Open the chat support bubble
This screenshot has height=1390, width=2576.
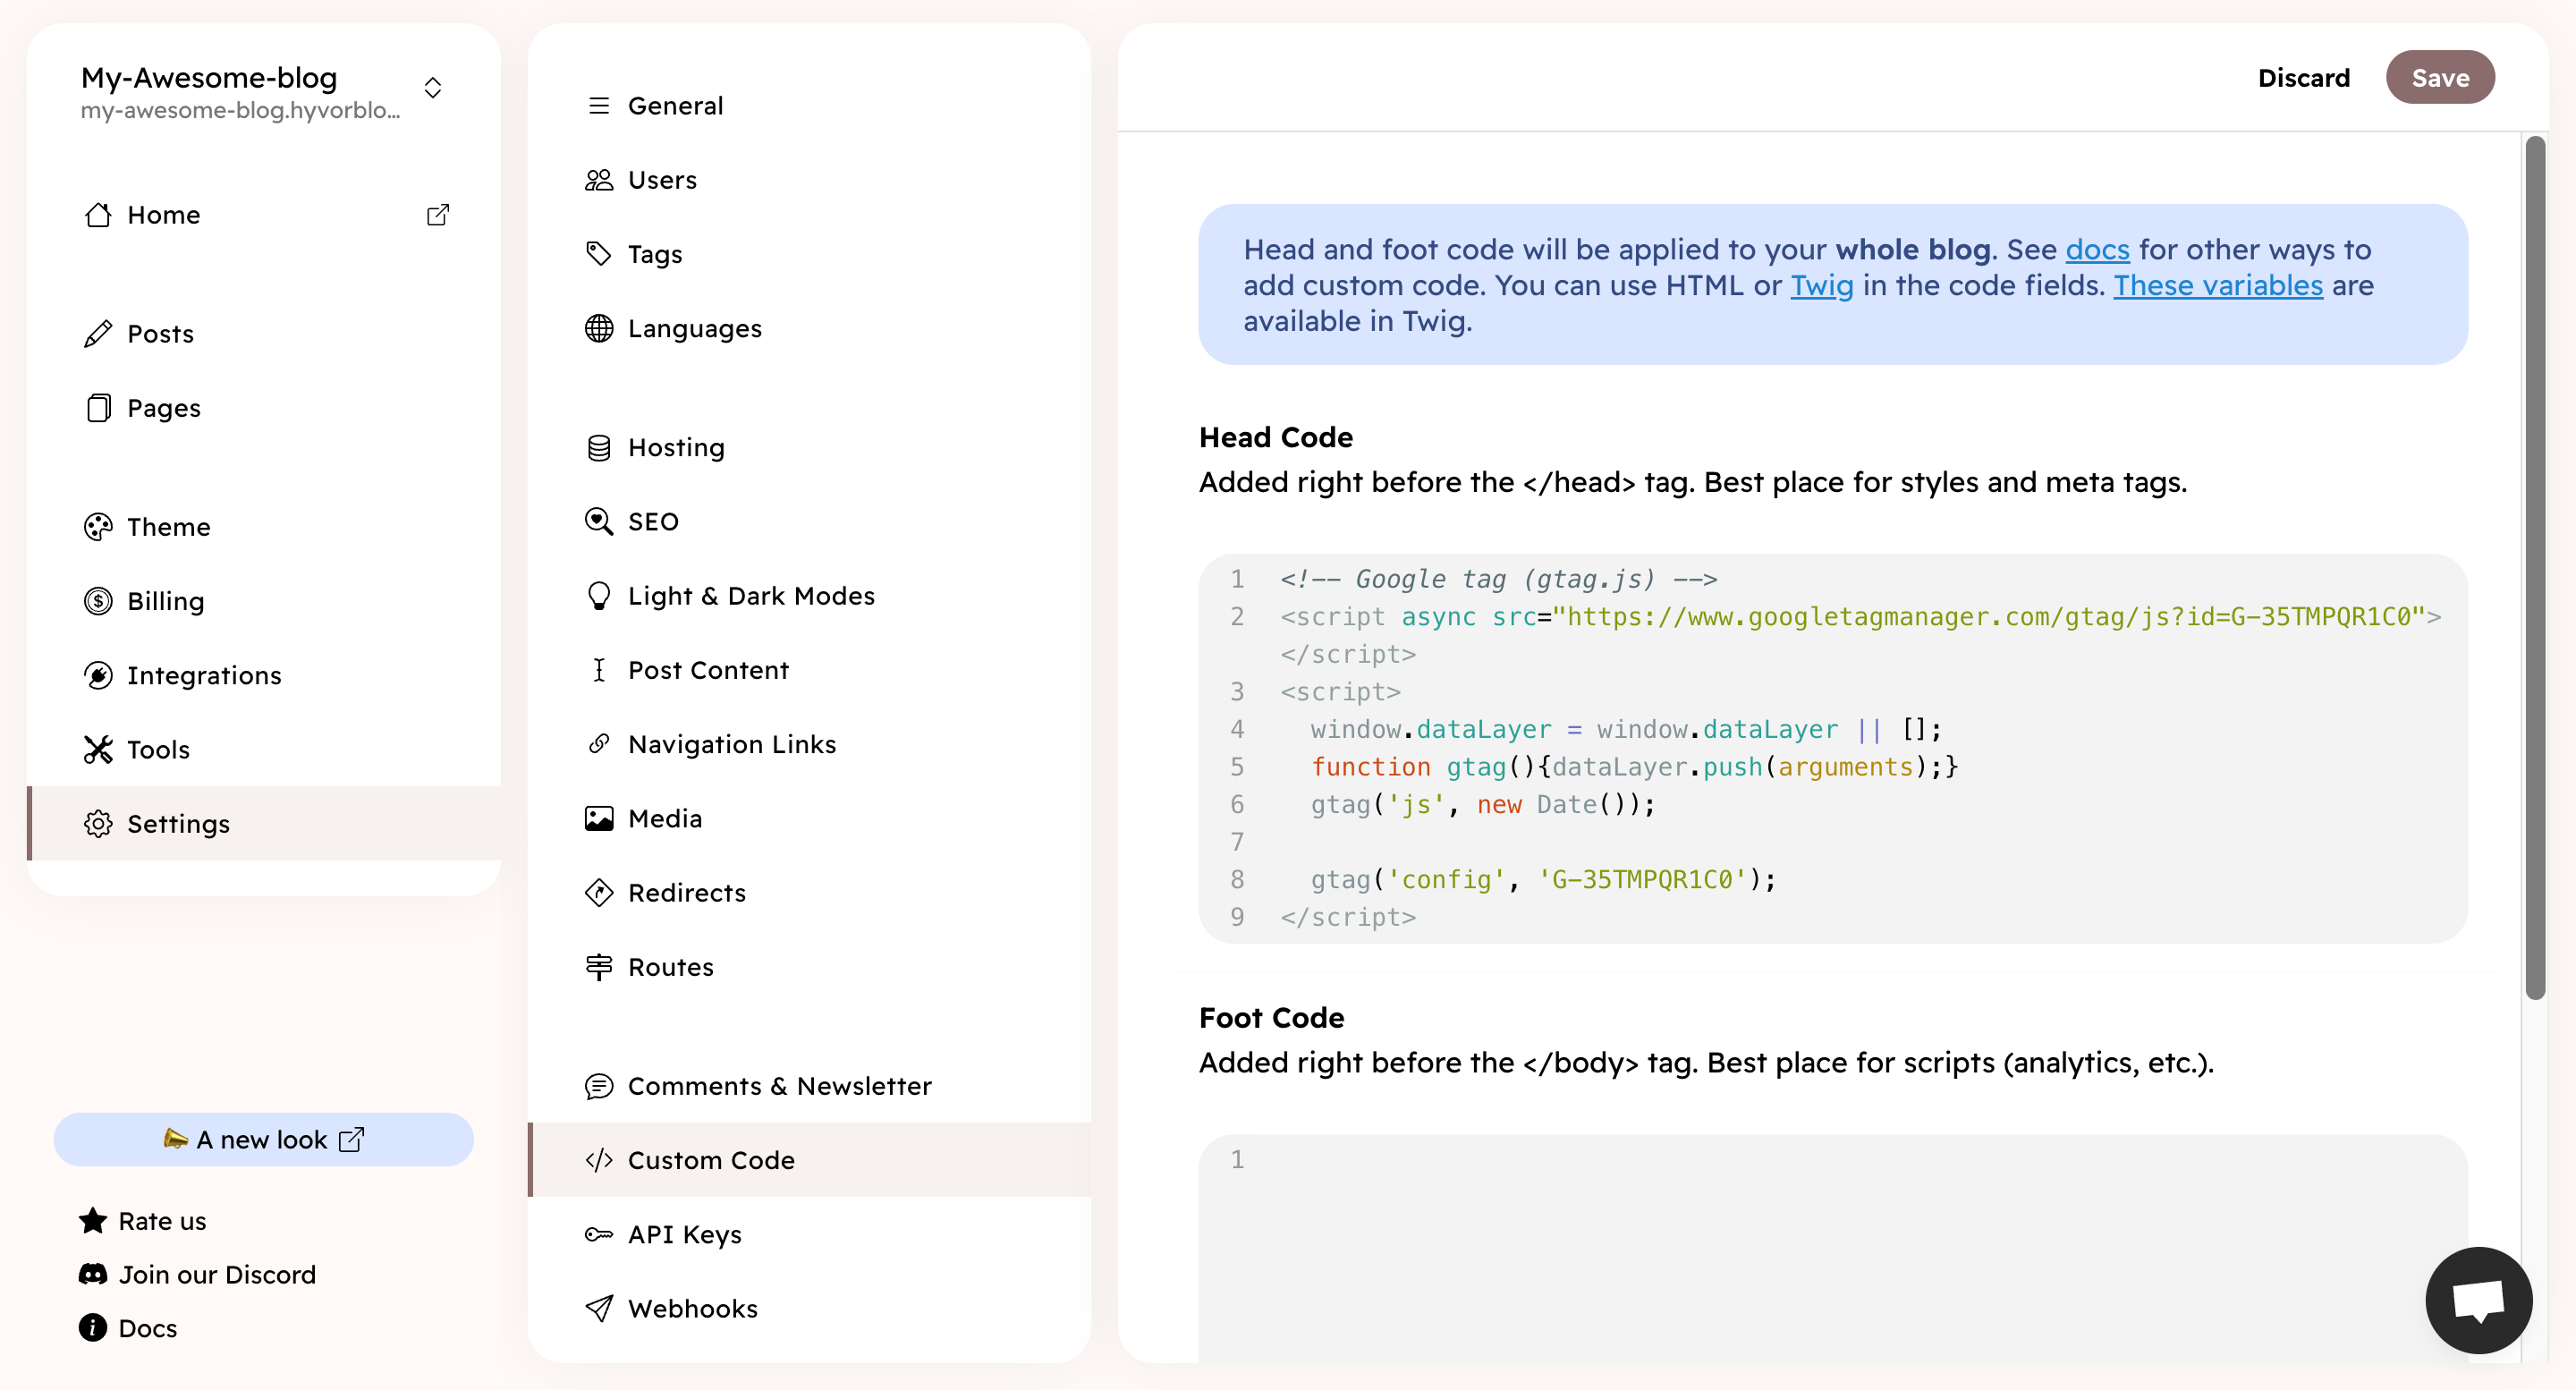[2479, 1300]
